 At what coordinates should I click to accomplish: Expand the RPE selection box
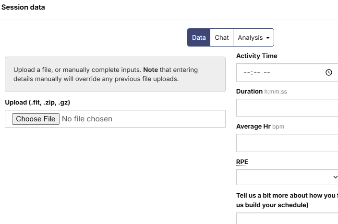coord(287,177)
